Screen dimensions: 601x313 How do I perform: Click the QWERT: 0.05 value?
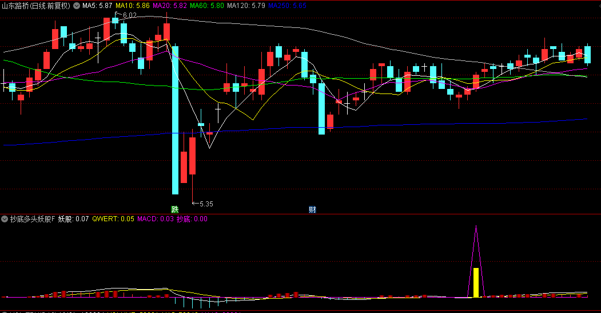coord(113,219)
